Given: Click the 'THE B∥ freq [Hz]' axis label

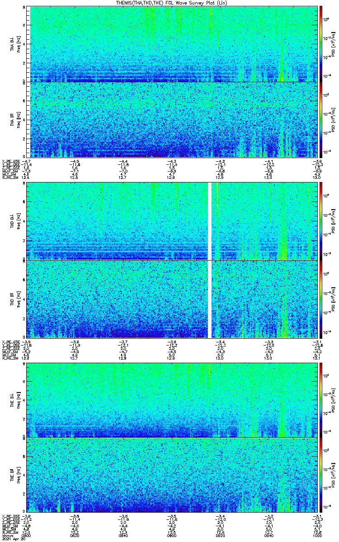Looking at the screenshot, I should [x=15, y=475].
